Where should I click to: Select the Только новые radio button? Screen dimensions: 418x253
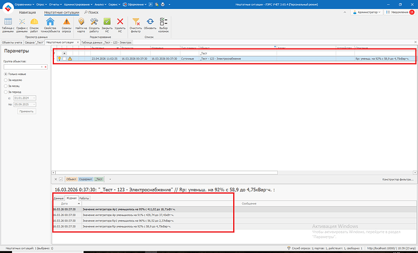click(x=6, y=74)
